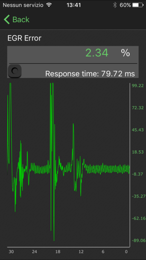Tap the -8.37 y-axis label
The height and width of the screenshot is (260, 146).
[138, 174]
